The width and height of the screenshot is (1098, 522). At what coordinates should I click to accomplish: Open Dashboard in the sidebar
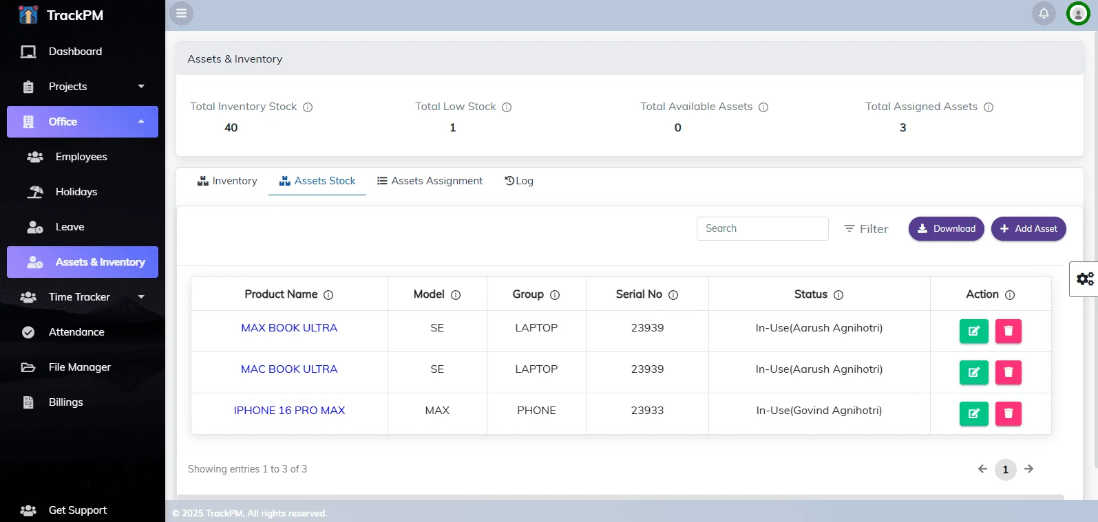click(x=83, y=52)
